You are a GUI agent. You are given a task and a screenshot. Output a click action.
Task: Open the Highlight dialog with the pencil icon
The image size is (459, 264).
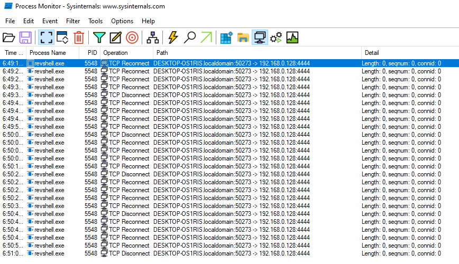pyautogui.click(x=116, y=37)
